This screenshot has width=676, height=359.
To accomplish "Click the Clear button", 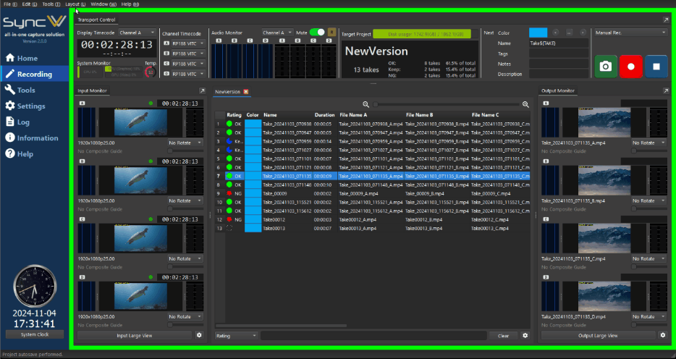I will coord(503,335).
